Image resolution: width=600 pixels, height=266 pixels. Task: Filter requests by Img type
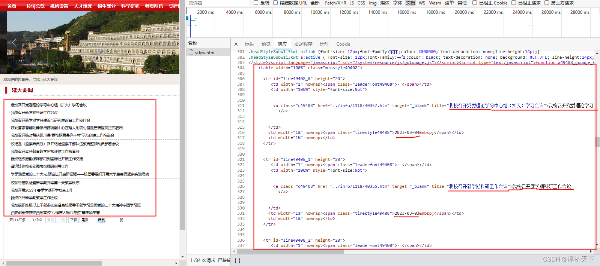373,3
